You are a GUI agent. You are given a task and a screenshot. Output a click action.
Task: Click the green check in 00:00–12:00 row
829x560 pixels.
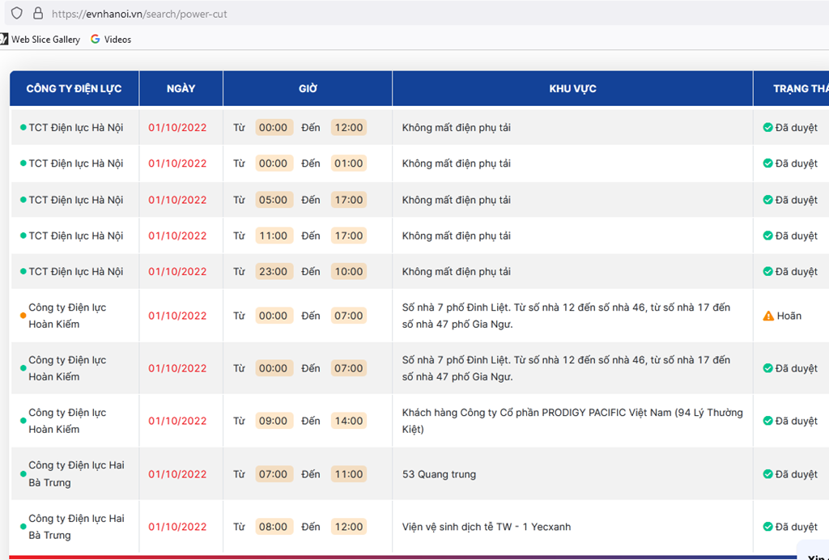point(767,127)
